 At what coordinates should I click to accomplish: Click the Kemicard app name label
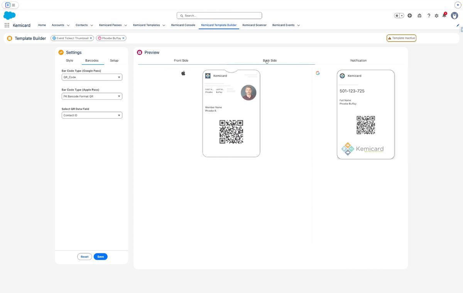[x=22, y=25]
